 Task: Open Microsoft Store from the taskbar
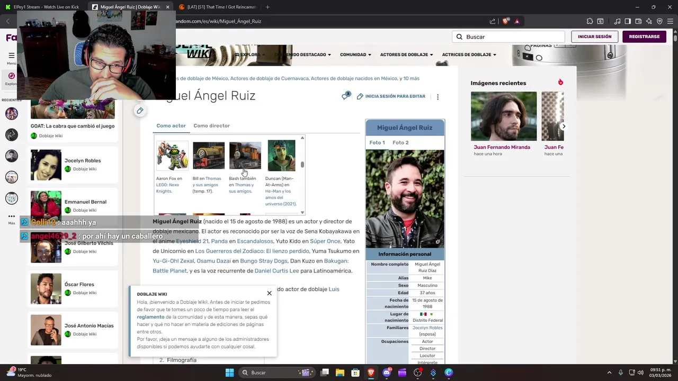[x=355, y=373]
